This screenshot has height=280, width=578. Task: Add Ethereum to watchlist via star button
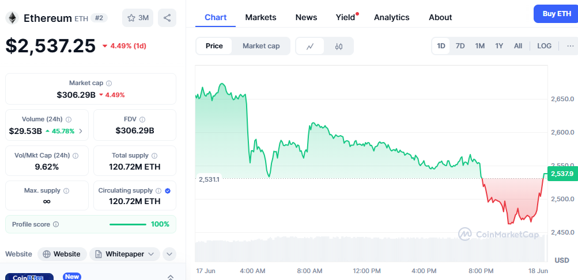click(137, 18)
